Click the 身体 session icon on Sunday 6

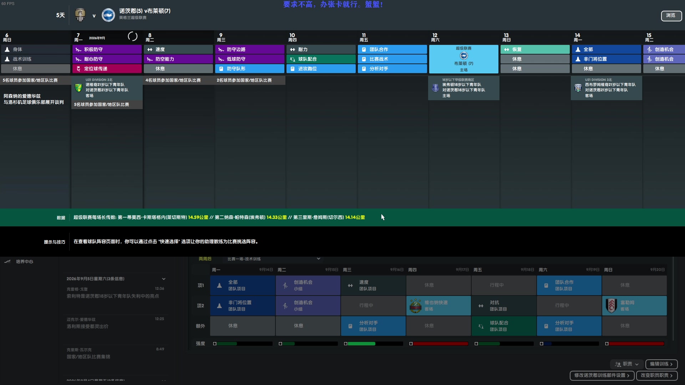point(7,50)
